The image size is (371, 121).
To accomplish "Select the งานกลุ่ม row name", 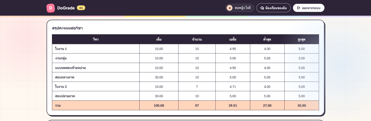I will (61, 58).
